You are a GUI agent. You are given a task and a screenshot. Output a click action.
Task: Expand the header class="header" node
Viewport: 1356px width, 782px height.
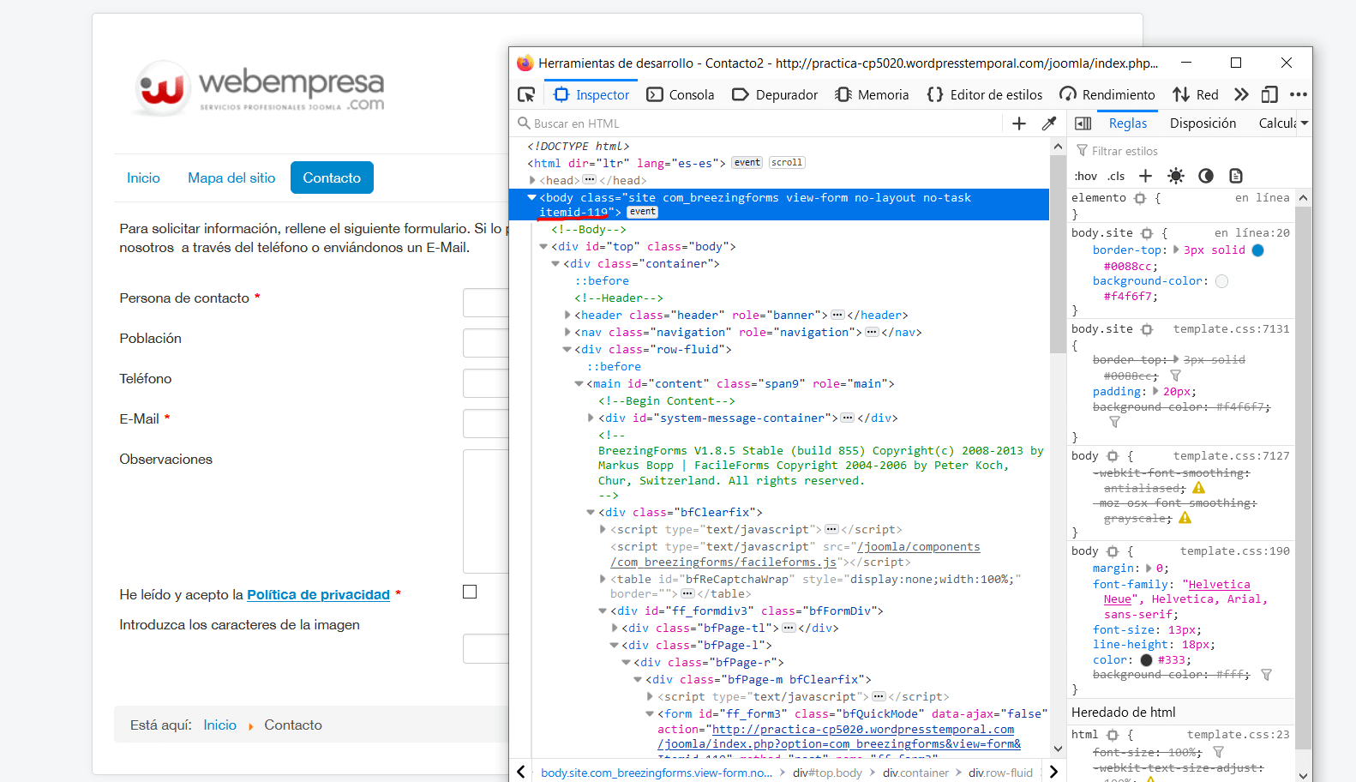(x=567, y=316)
